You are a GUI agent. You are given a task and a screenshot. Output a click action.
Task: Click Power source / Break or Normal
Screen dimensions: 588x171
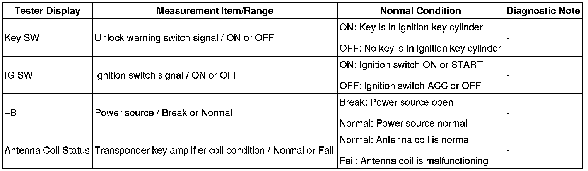coord(164,113)
